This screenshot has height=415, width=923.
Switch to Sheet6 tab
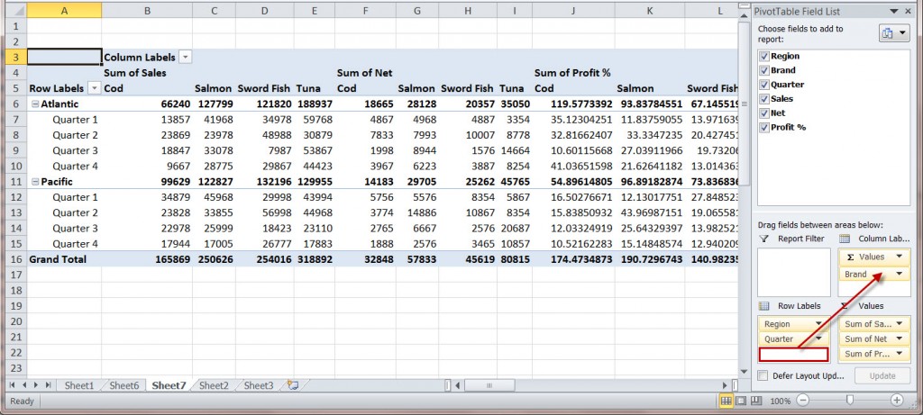click(x=124, y=385)
